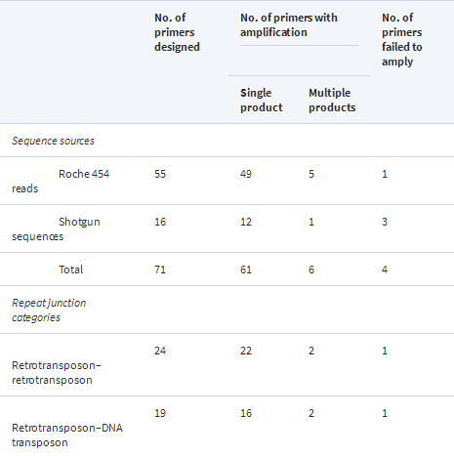Click the 'No. of primers failed to amply' header
454x456 pixels.
pyautogui.click(x=402, y=40)
